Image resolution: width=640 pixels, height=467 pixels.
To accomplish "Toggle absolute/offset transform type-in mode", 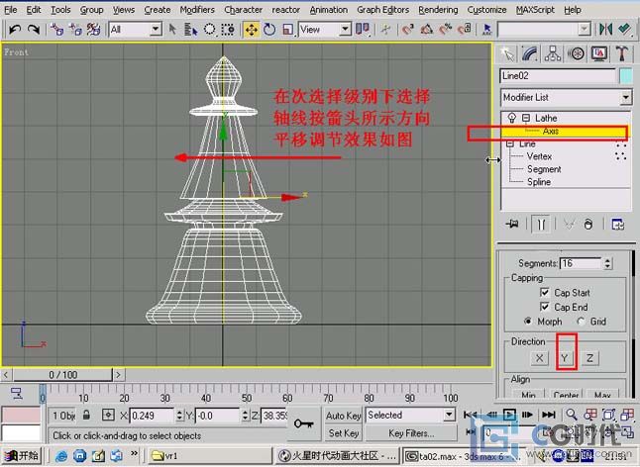I will (108, 416).
